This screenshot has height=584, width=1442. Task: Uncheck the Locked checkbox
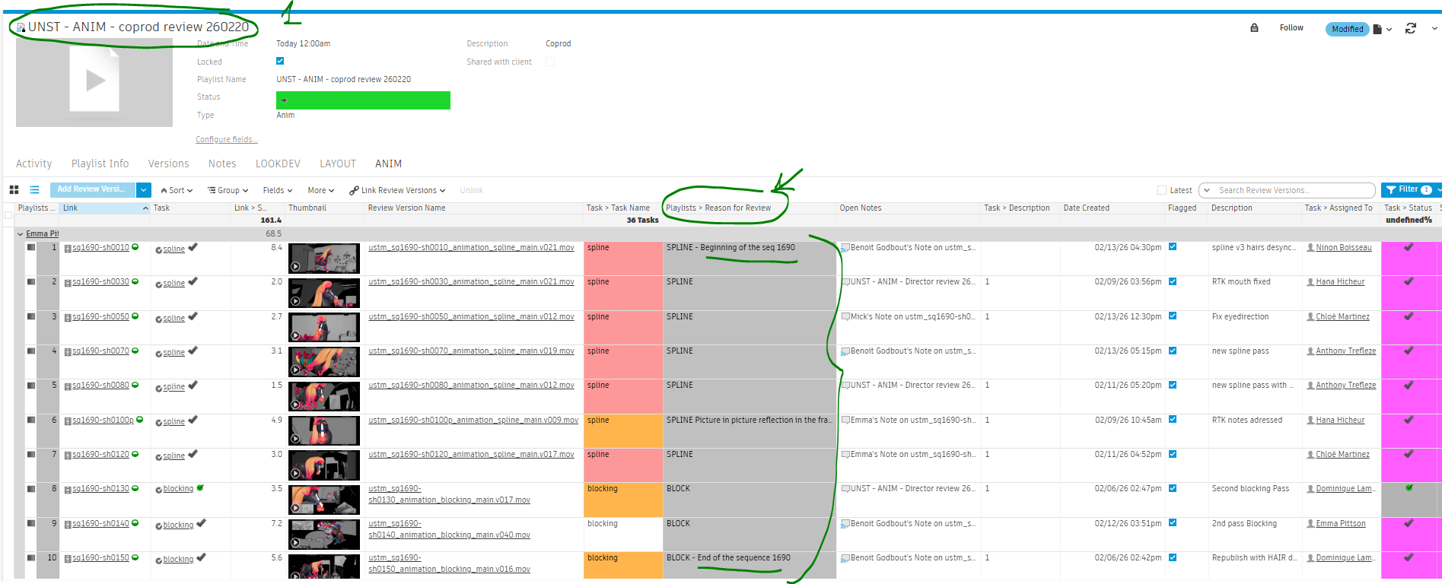click(x=280, y=62)
